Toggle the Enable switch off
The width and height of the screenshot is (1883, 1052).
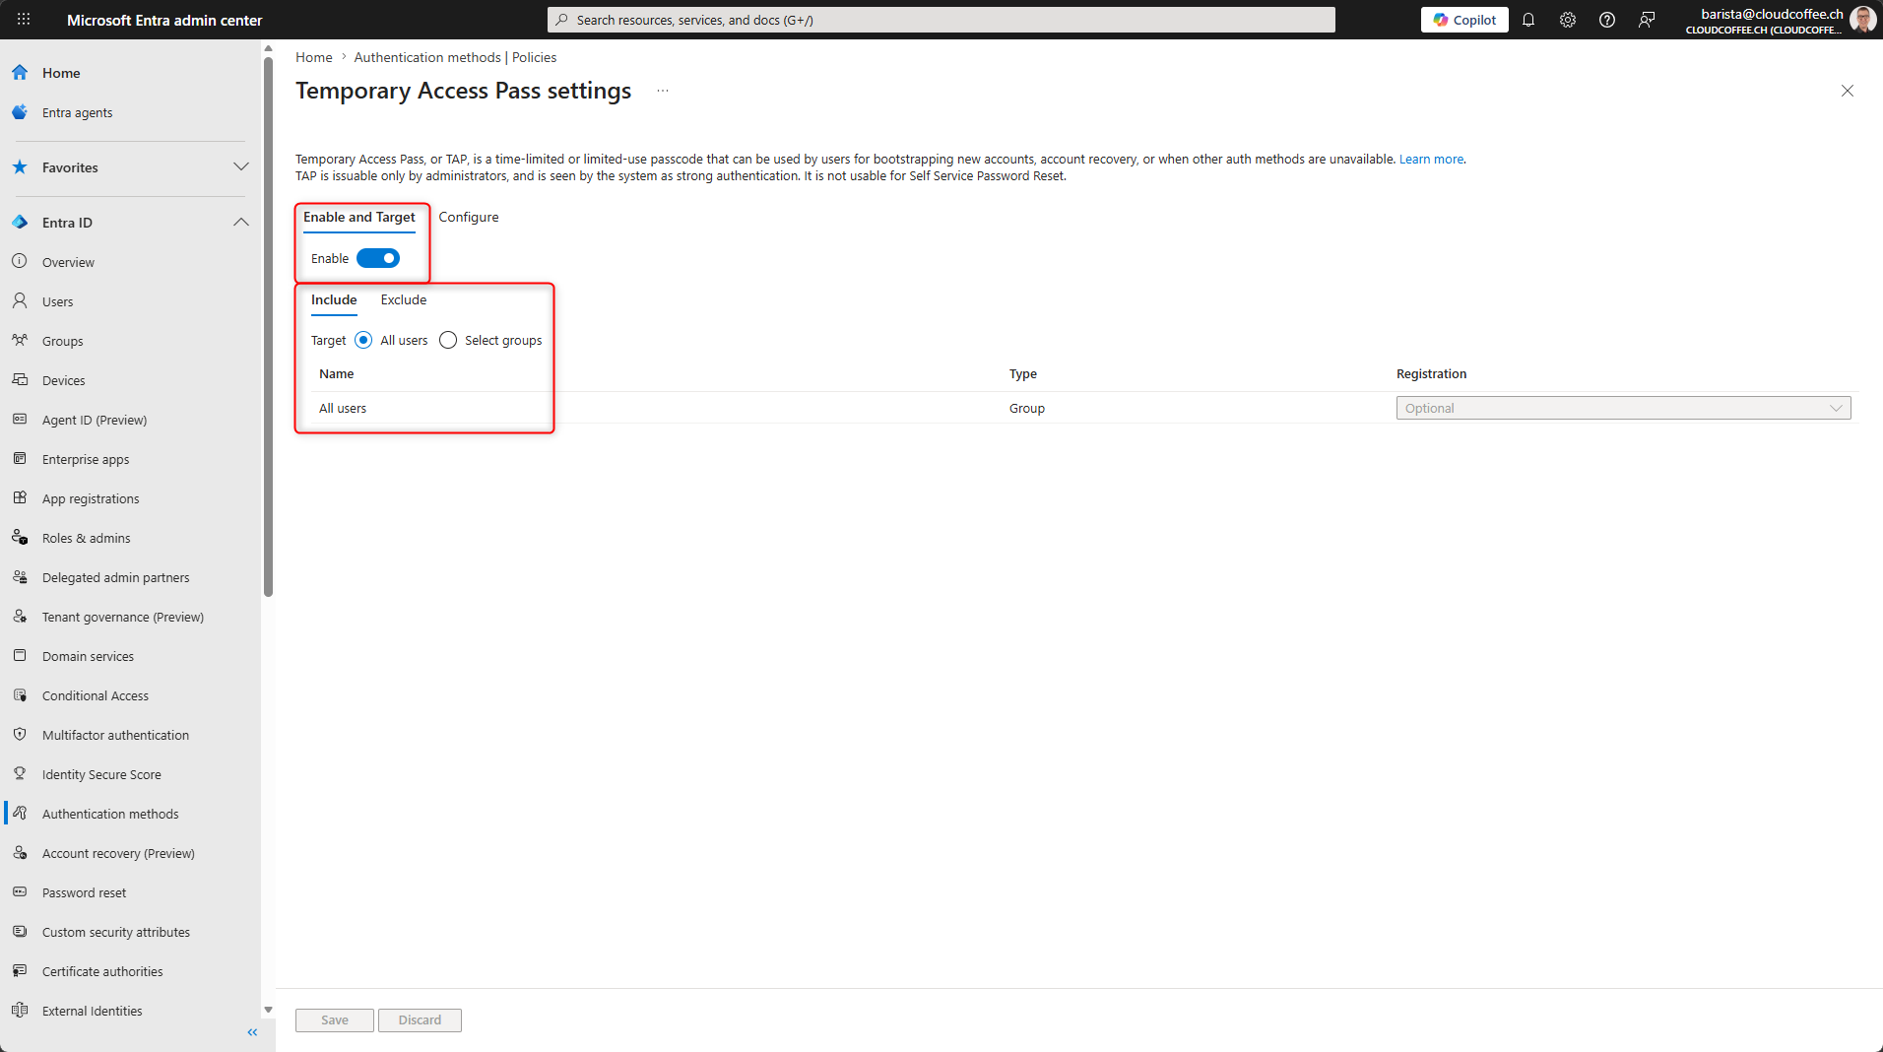point(378,258)
